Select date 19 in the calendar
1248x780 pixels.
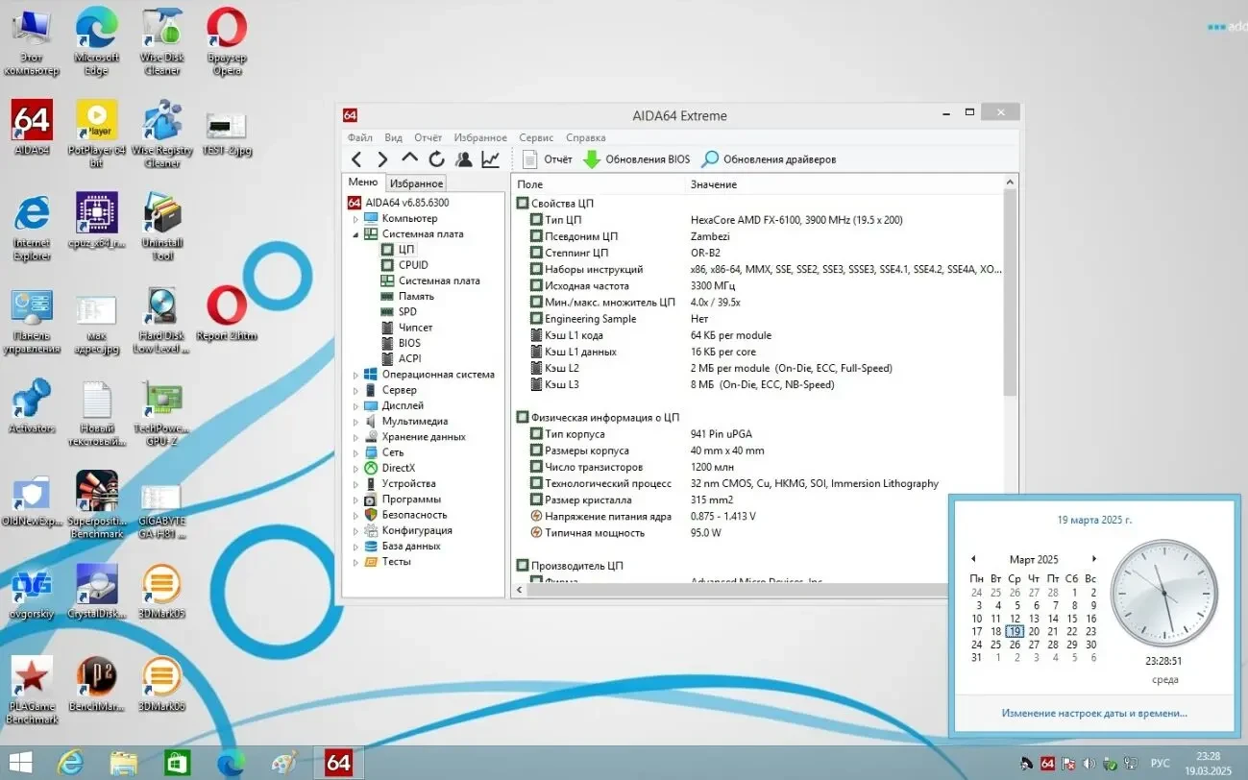pyautogui.click(x=1015, y=632)
